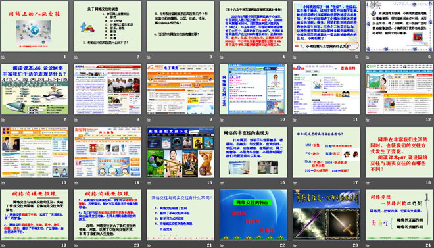Click slide number label "22"

coord(282,245)
